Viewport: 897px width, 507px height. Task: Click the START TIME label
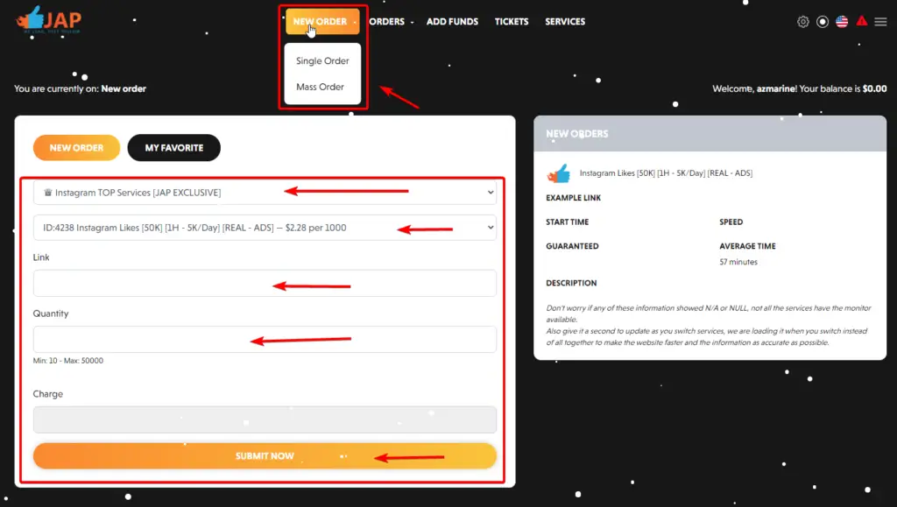[x=567, y=222]
